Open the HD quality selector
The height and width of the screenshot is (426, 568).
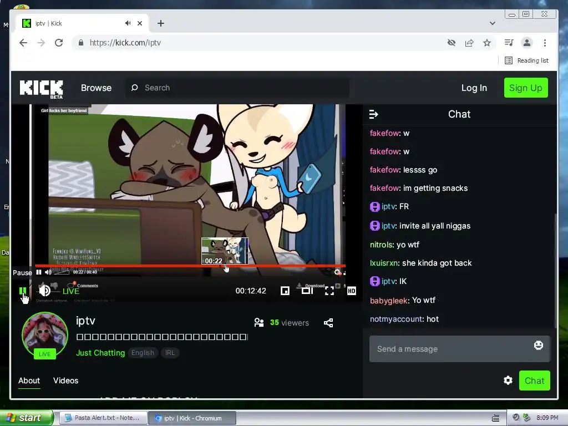[x=351, y=291]
